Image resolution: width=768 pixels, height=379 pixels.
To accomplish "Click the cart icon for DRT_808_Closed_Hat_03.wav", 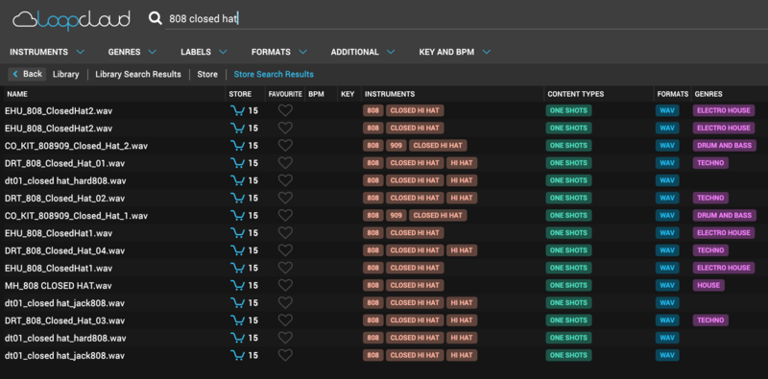I will pyautogui.click(x=237, y=320).
